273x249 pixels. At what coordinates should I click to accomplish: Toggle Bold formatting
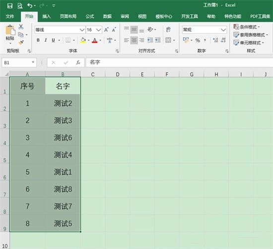coord(38,40)
